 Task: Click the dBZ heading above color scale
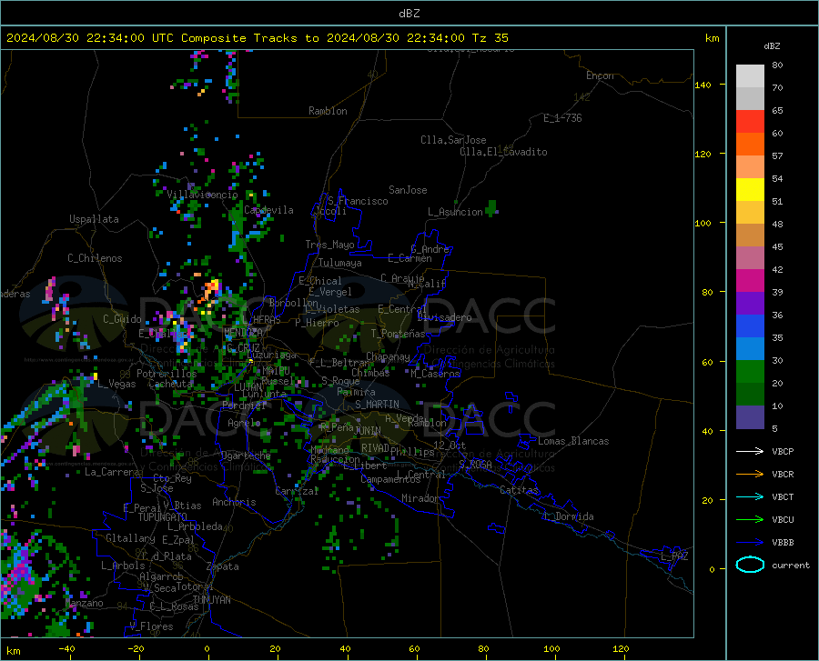(772, 45)
